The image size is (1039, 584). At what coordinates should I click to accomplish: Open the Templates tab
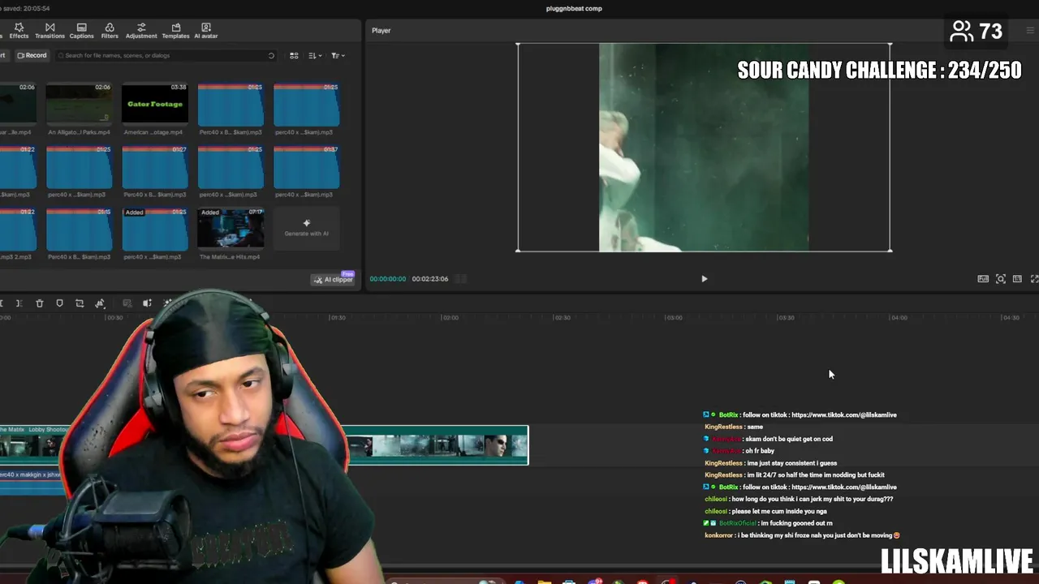point(175,31)
